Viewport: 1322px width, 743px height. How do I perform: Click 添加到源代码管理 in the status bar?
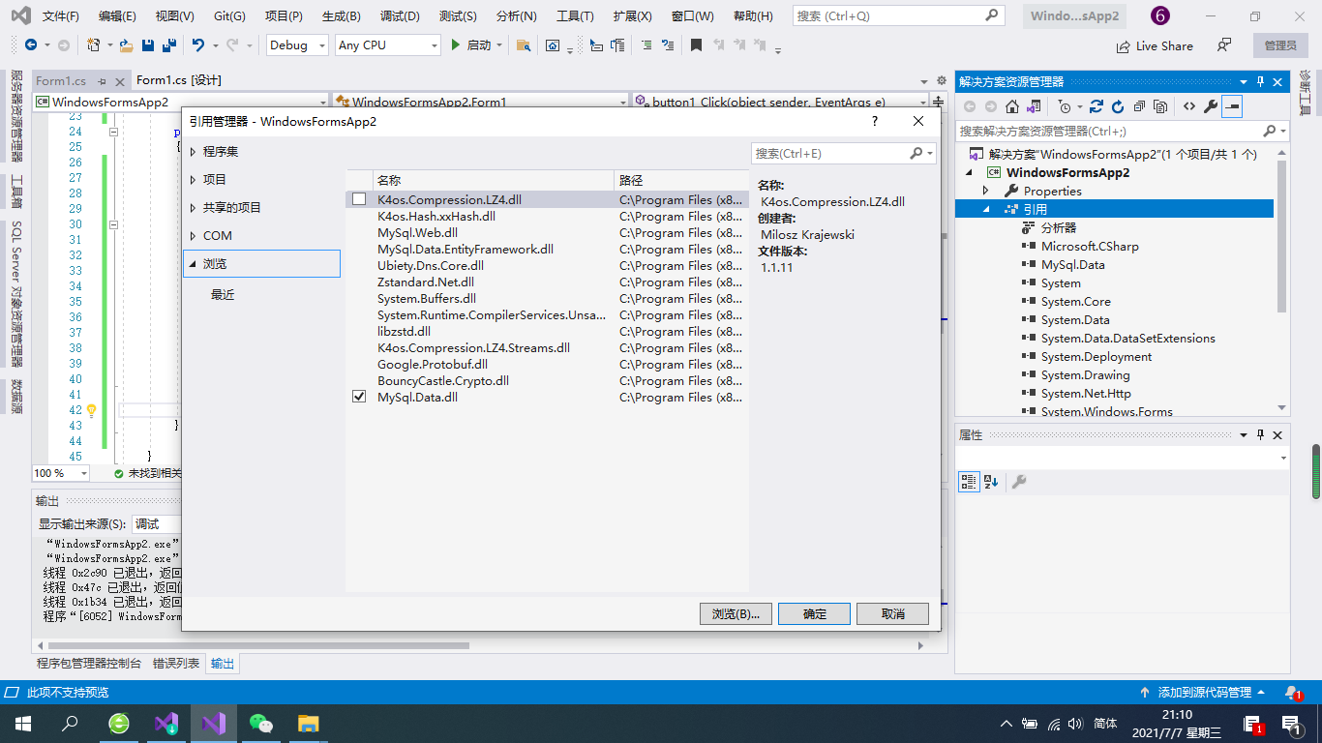tap(1204, 693)
